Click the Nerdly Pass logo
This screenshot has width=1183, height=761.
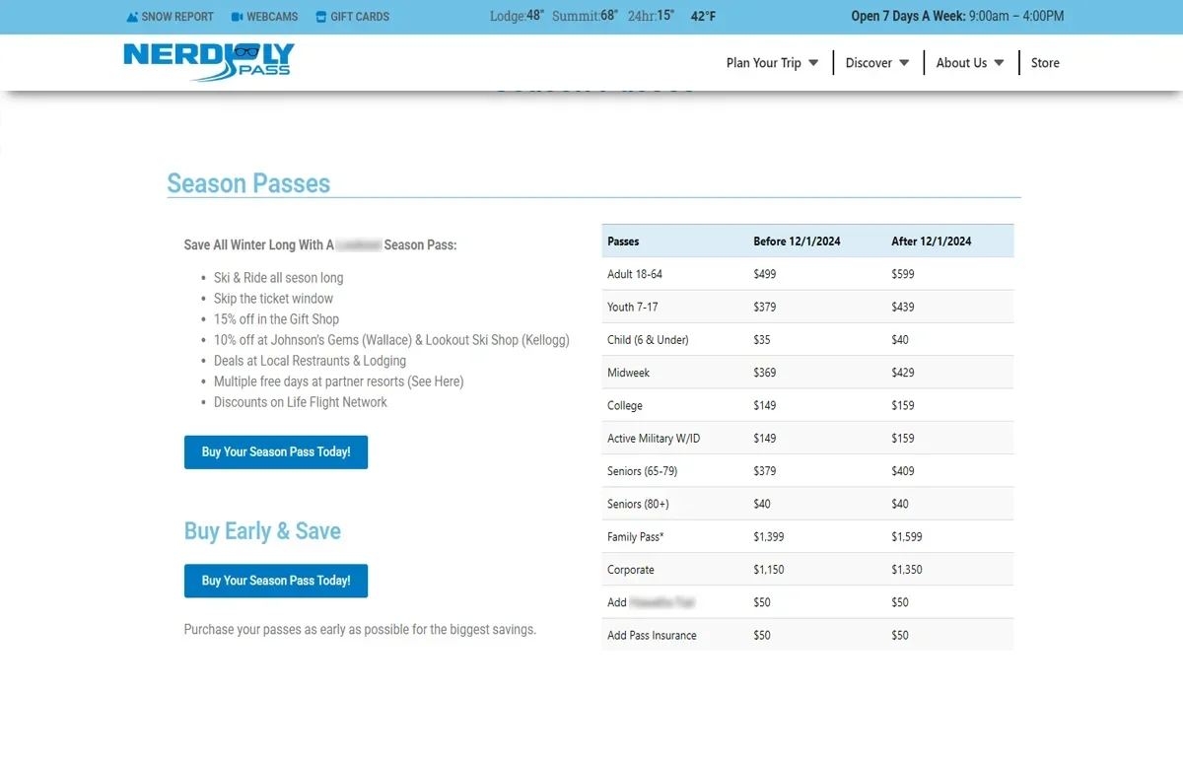[209, 61]
